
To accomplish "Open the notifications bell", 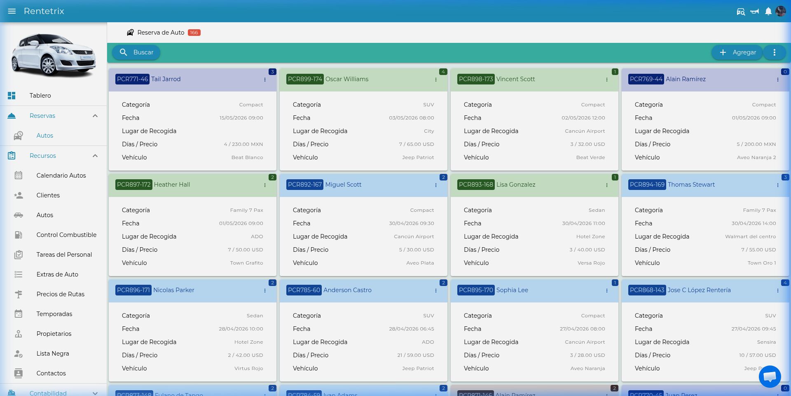I will pos(768,12).
